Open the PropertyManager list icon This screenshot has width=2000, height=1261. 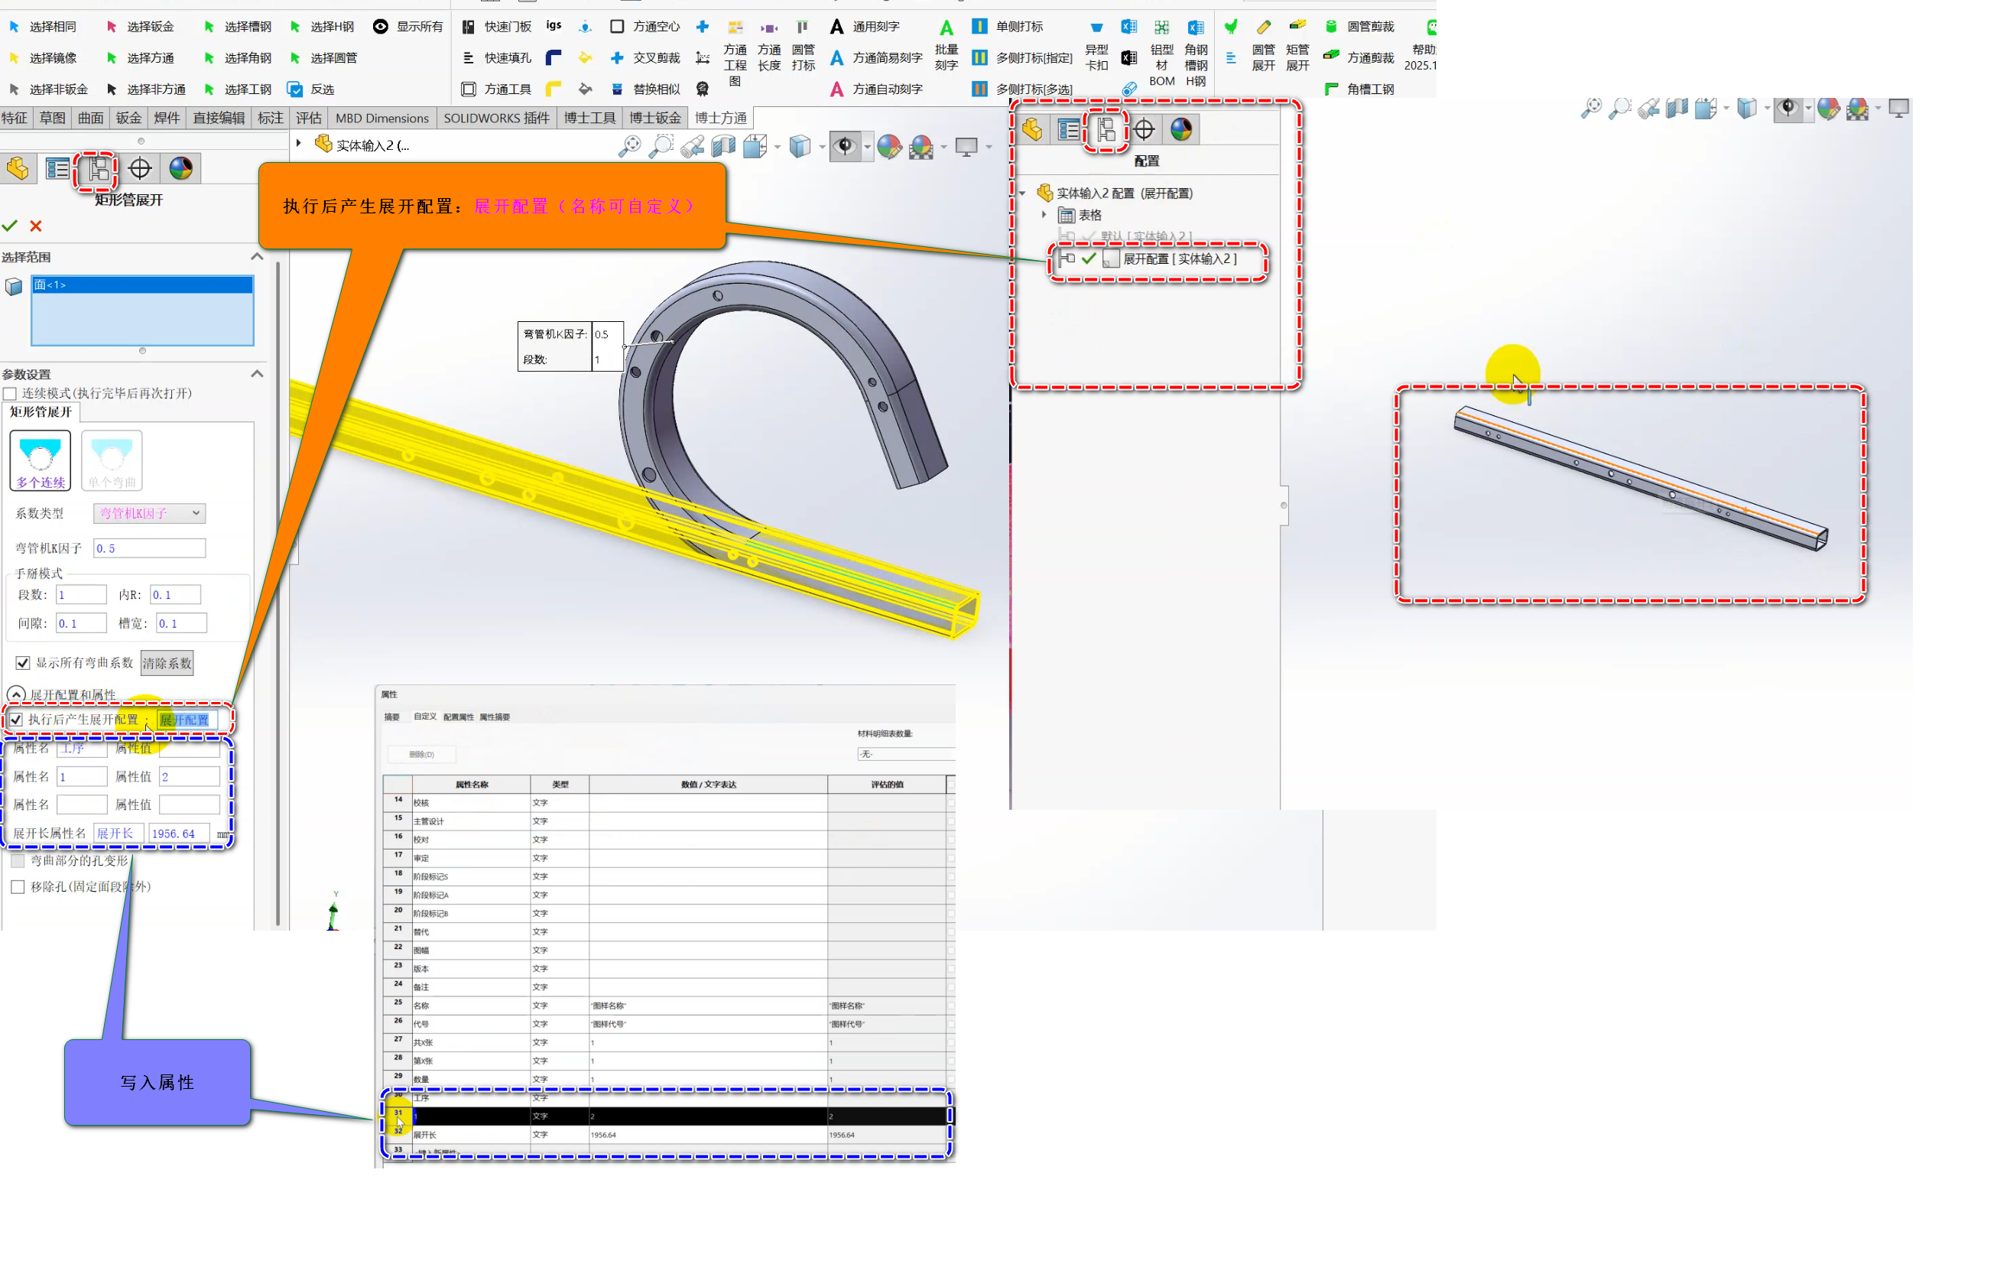click(x=57, y=169)
